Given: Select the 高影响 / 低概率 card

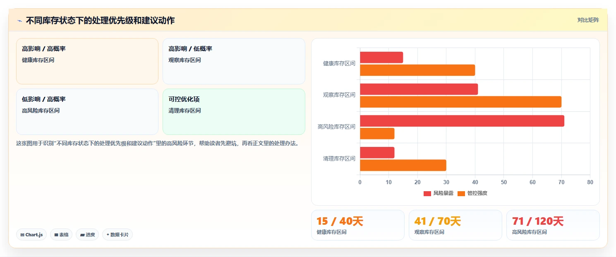Looking at the screenshot, I should click(234, 61).
